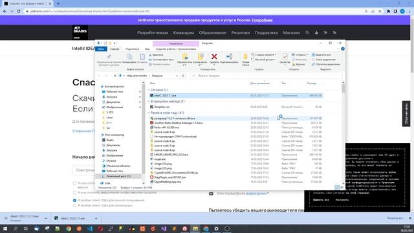
Task: Click the Rename (Переименовать) ribbon icon
Action: click(x=229, y=56)
